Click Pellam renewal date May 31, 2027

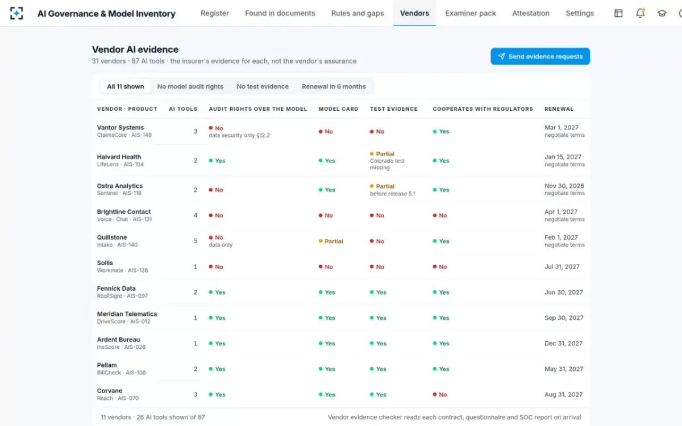(564, 369)
